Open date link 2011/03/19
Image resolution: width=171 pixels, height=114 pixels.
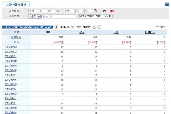(11, 66)
